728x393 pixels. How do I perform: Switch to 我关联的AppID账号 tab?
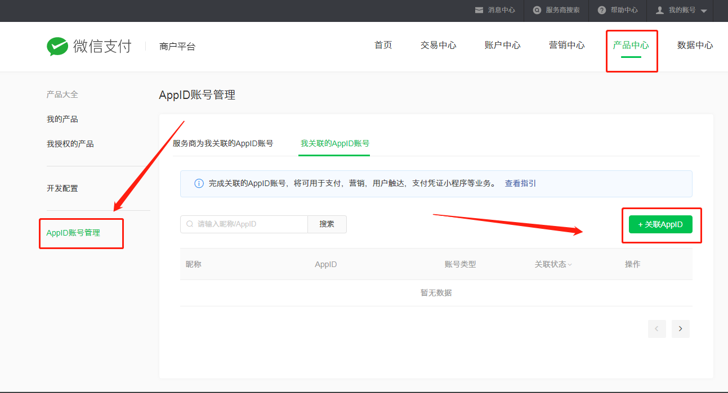pos(335,143)
